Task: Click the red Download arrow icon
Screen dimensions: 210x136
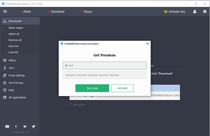Action: click(48, 12)
